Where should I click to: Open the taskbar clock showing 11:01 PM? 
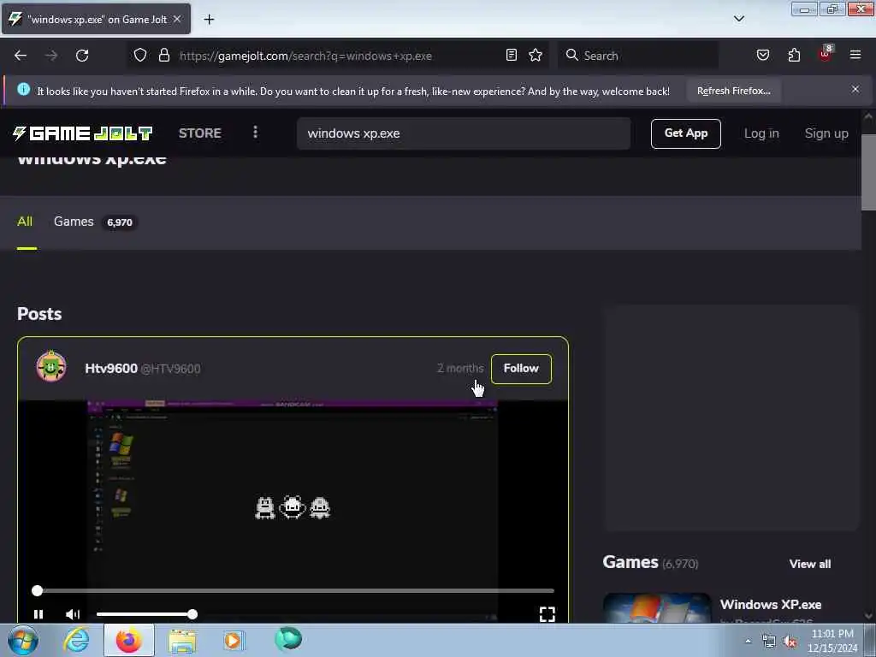click(x=832, y=640)
